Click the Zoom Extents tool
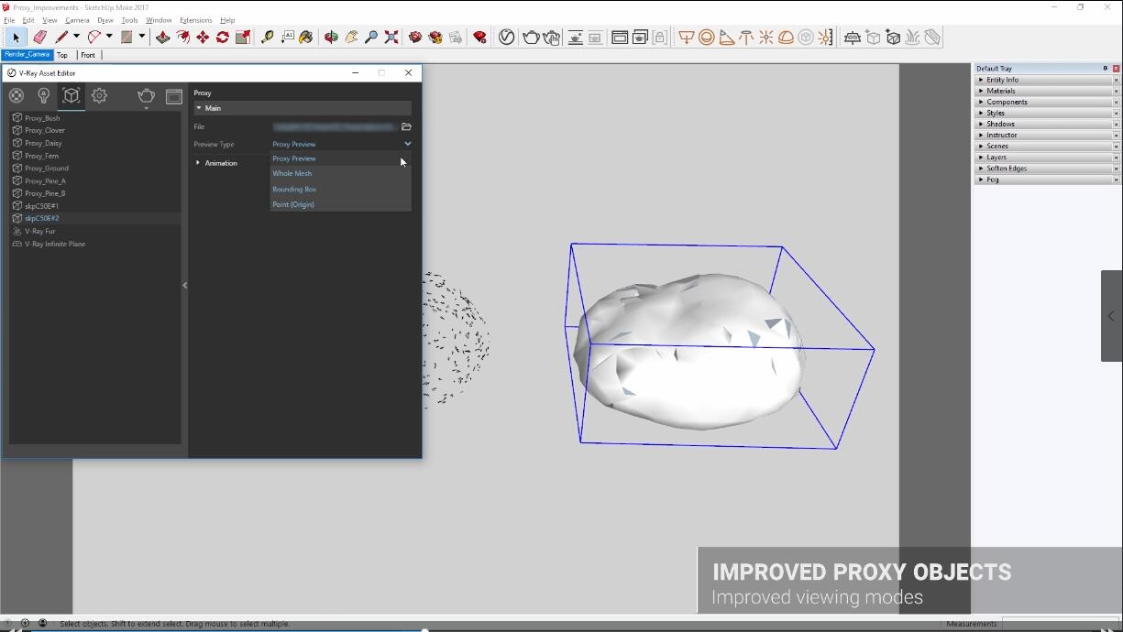Screen dimensions: 1123x632 pyautogui.click(x=391, y=38)
